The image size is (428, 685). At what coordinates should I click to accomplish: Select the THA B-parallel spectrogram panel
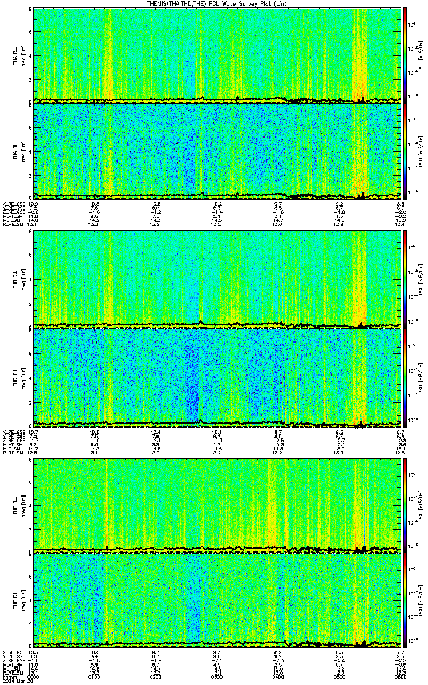pos(216,151)
